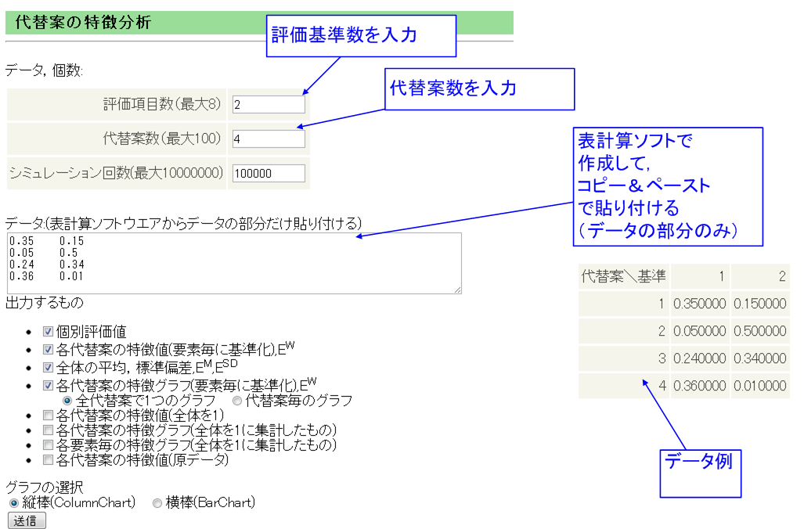Image resolution: width=804 pixels, height=529 pixels.
Task: Select 全代替案で1つのグラフ radio button
Action: (x=67, y=400)
